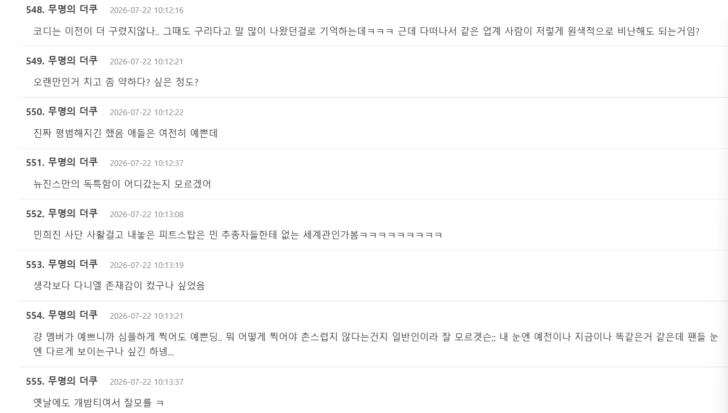The image size is (728, 413).
Task: Click comment 549 author 무명의 더쿠
Action: (x=73, y=60)
